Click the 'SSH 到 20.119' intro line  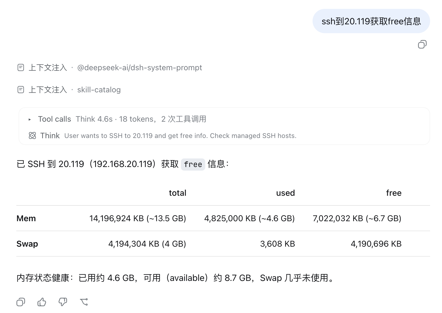tap(123, 164)
